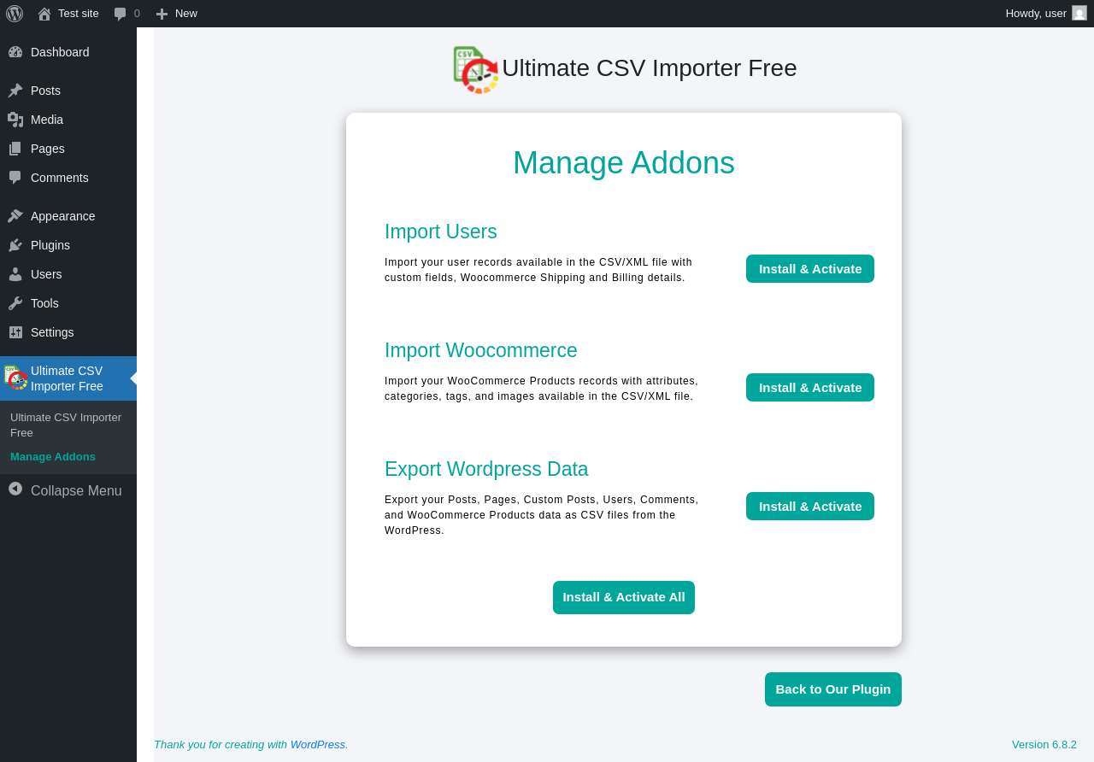Click the Collapse Menu arrow icon
1094x762 pixels.
tap(15, 489)
